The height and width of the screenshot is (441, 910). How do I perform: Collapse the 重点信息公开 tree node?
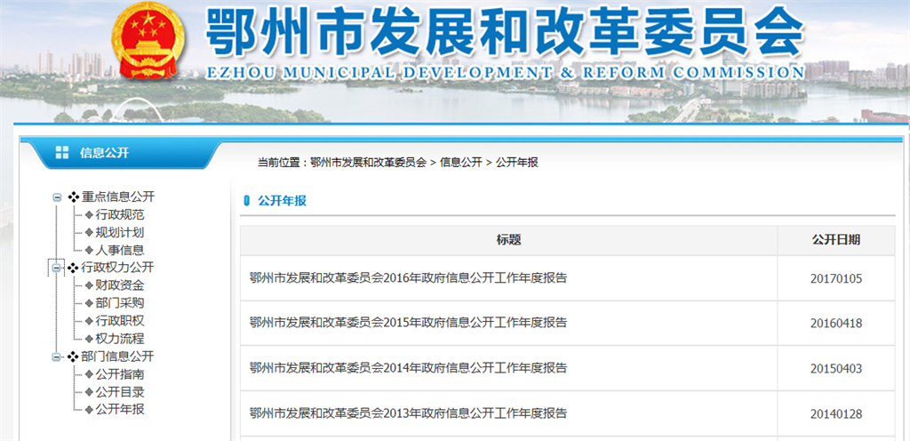click(57, 197)
